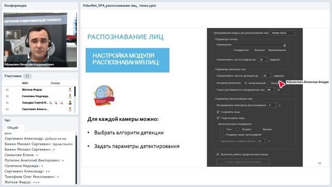Click chat message 'Добрый вечер' from Сергеевич Александр
The image size is (332, 187).
coord(36,139)
